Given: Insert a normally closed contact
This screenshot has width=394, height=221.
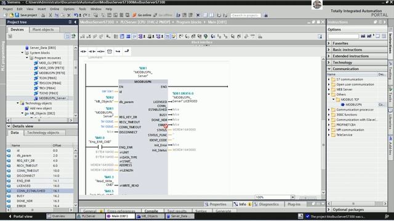Looking at the screenshot, I should (92, 52).
